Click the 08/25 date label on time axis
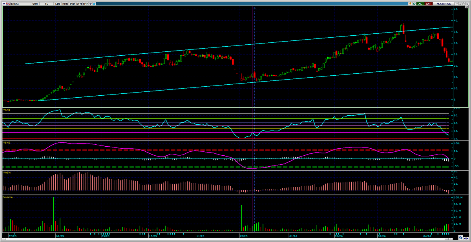This screenshot has width=471, height=242. (x=60, y=236)
